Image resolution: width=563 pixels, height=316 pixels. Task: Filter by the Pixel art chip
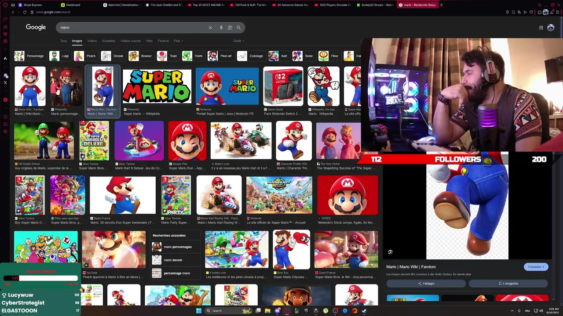click(220, 56)
